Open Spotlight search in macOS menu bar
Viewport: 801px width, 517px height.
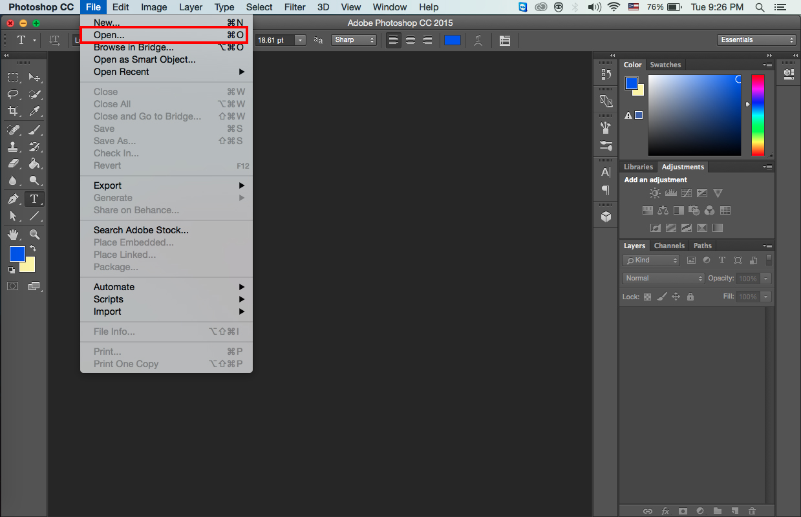click(x=760, y=7)
